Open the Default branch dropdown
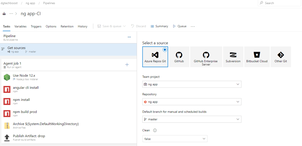This screenshot has height=146, width=302. point(192,119)
